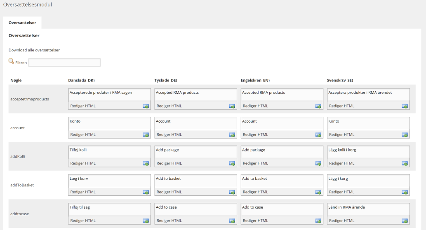Click Download alle oversættelser link
The image size is (426, 230).
[x=34, y=50]
